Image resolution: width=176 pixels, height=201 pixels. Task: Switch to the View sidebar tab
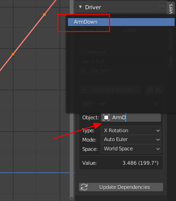(x=170, y=62)
